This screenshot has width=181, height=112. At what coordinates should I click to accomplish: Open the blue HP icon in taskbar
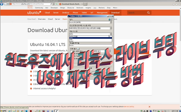(26, 111)
